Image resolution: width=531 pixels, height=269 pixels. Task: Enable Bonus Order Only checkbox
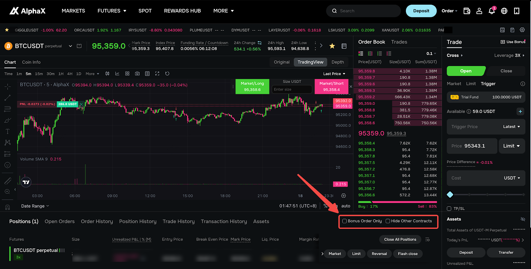tap(344, 221)
